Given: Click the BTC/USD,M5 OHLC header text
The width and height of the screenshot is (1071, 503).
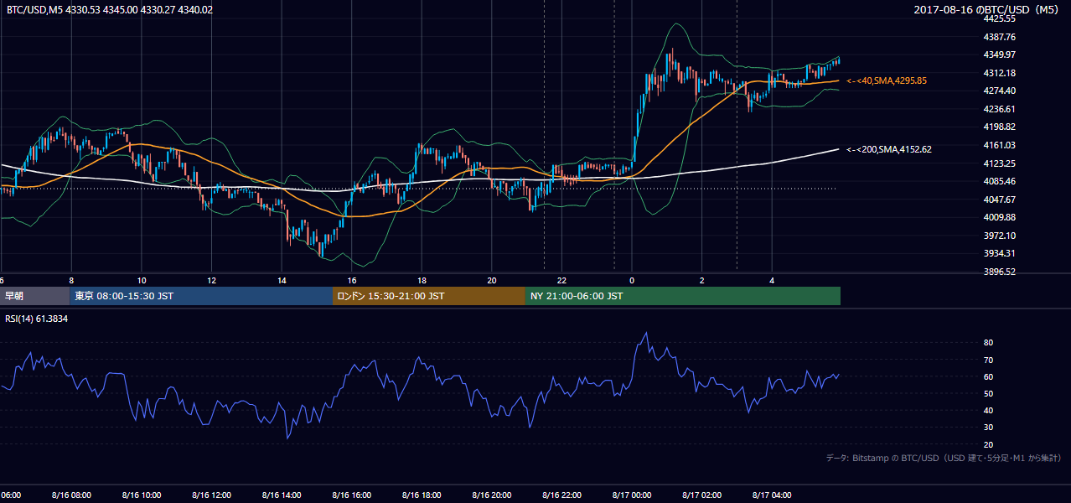Looking at the screenshot, I should 109,9.
